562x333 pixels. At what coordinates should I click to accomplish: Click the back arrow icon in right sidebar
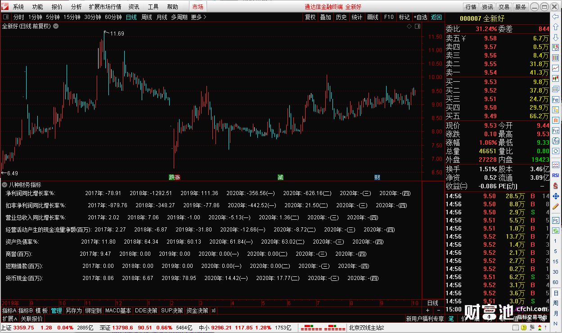pos(556,17)
